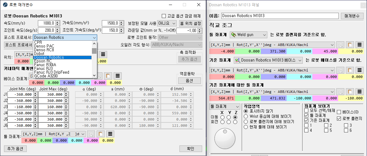
Task: Expand the Weld gun tool dropdown
Action: 248,34
